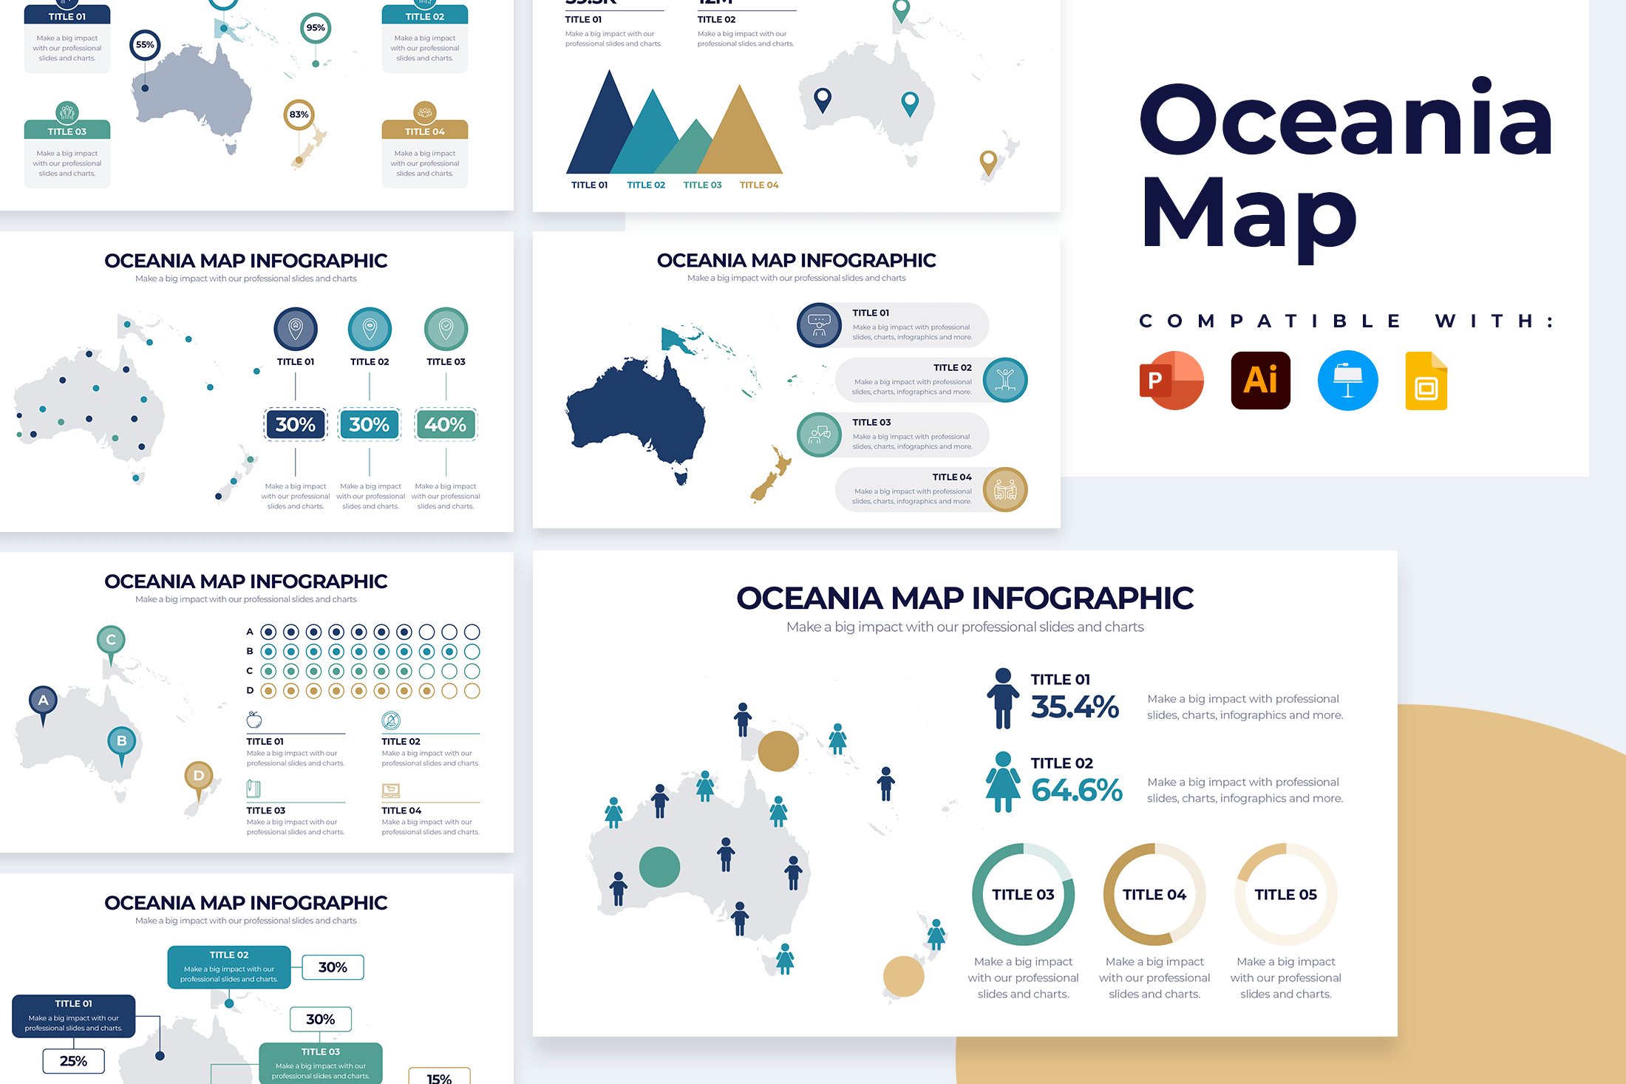Click the circular icon above TITLE 02
Screen dimensions: 1626x1084
pos(391,720)
